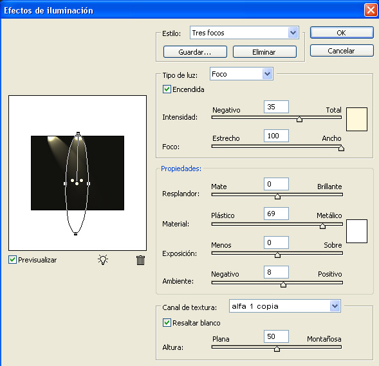The width and height of the screenshot is (379, 366).
Task: Click the bottom handle of the light ellipse
Action: (75, 233)
